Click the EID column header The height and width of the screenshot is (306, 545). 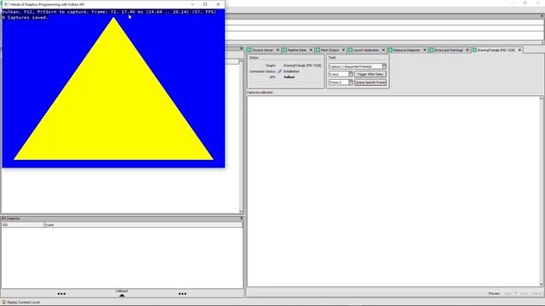(23, 224)
